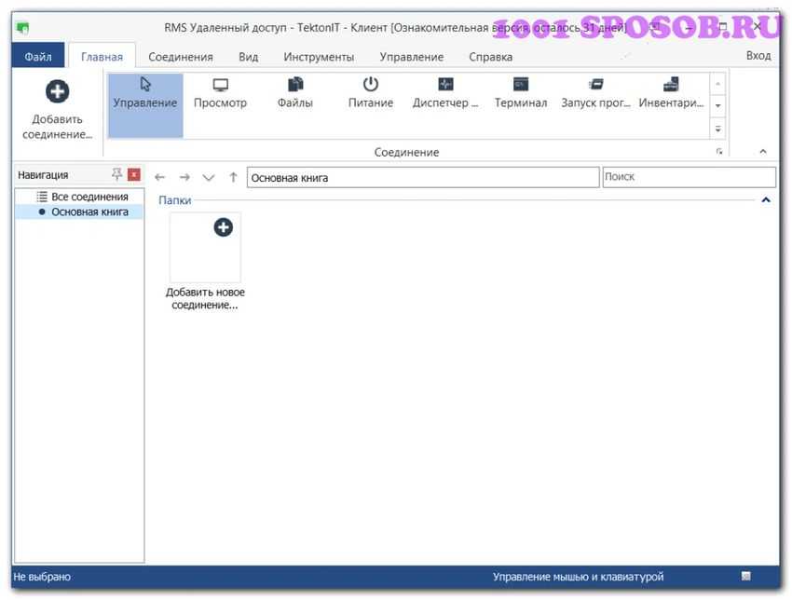The width and height of the screenshot is (792, 600).
Task: Select the Запуск программ icon
Action: pos(596,94)
